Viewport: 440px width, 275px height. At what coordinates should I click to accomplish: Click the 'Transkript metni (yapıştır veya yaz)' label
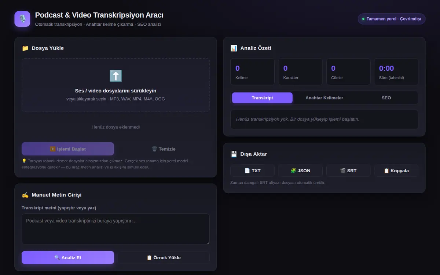tap(59, 208)
